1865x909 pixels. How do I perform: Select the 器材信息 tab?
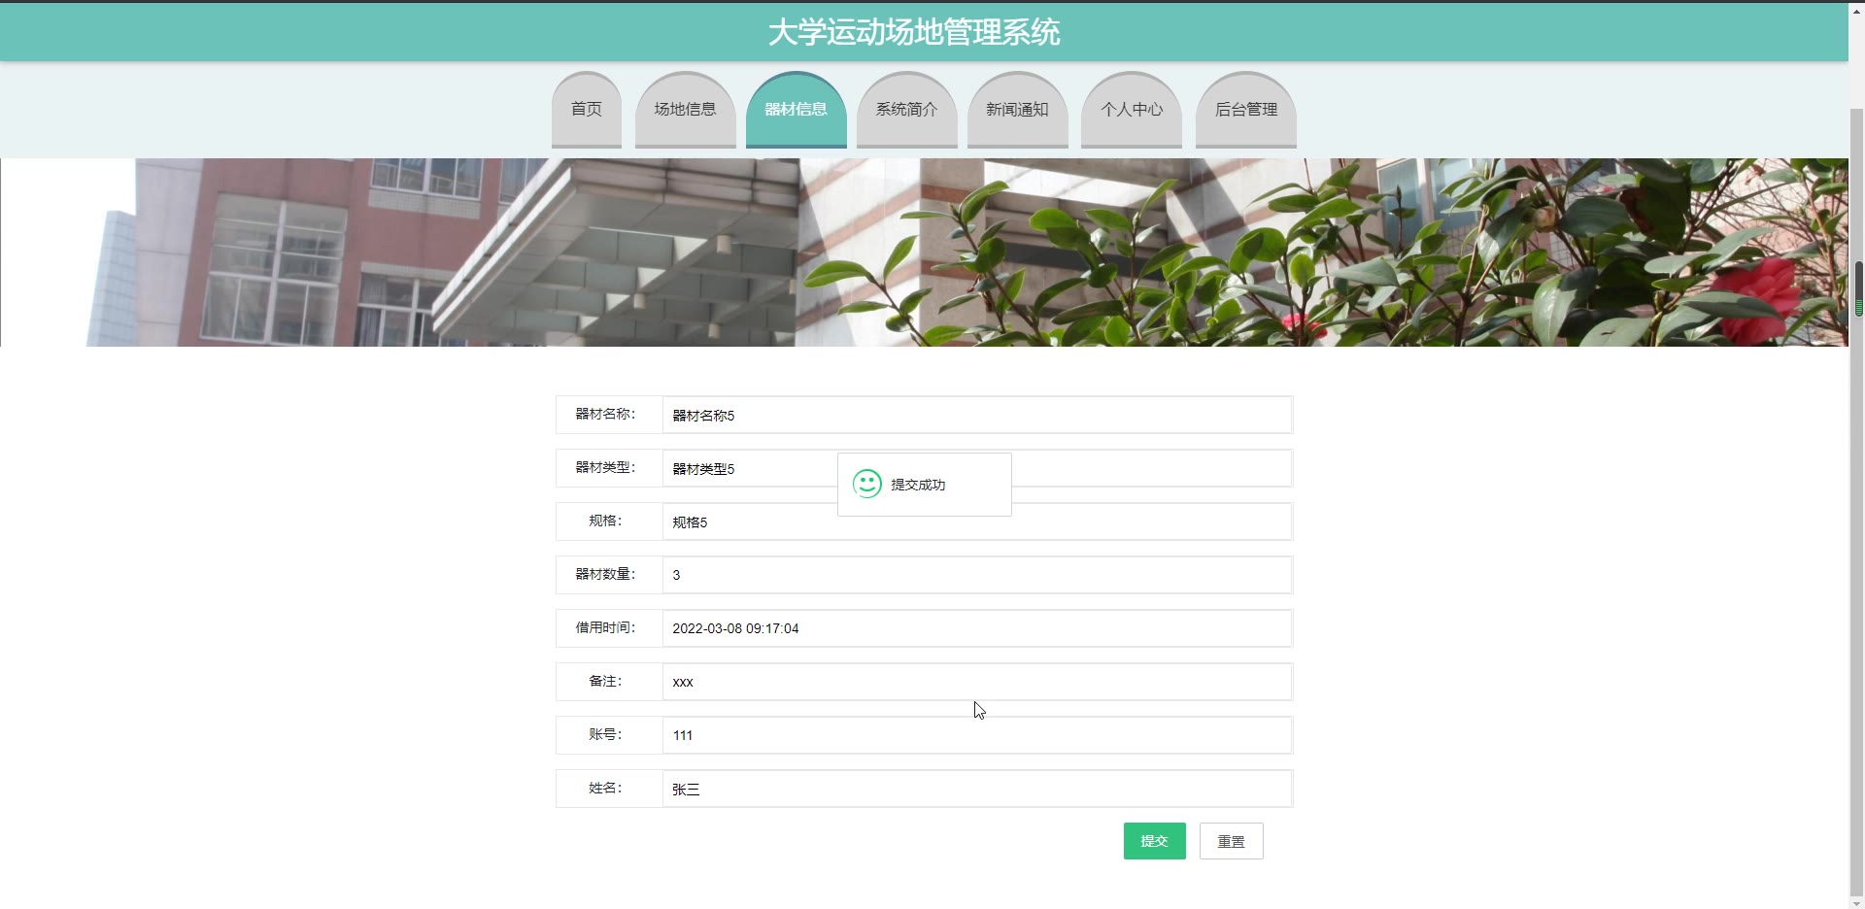[x=796, y=110]
